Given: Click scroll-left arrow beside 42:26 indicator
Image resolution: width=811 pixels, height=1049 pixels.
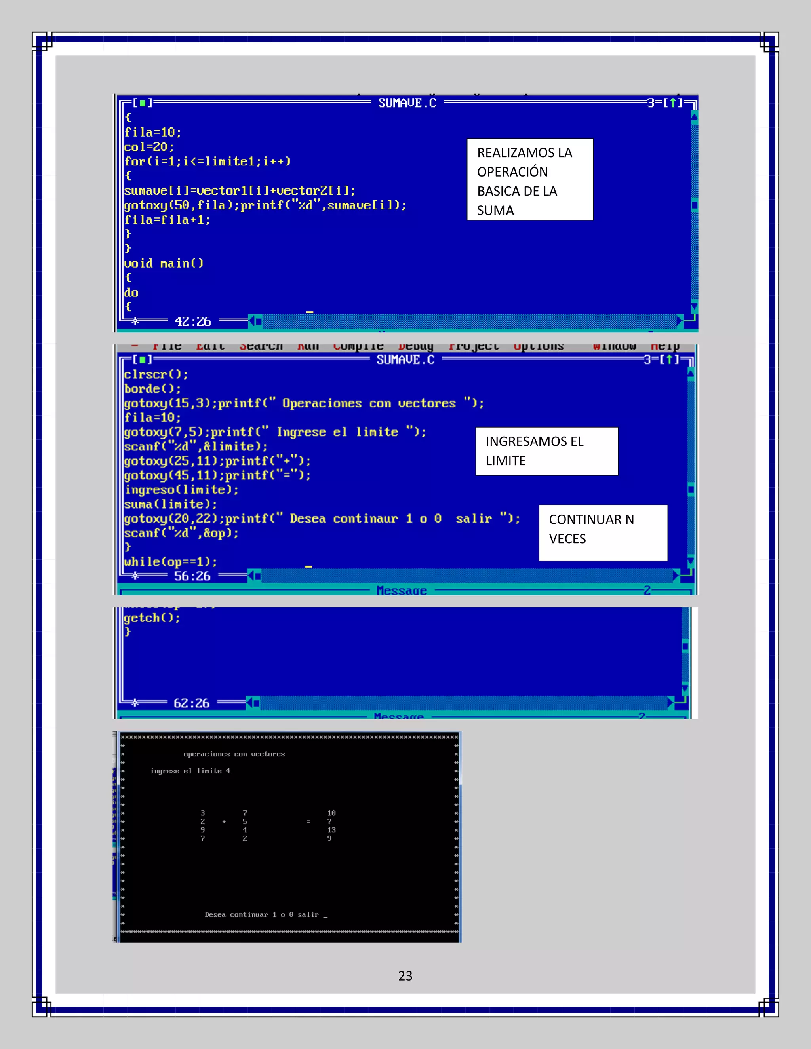Looking at the screenshot, I should 251,321.
